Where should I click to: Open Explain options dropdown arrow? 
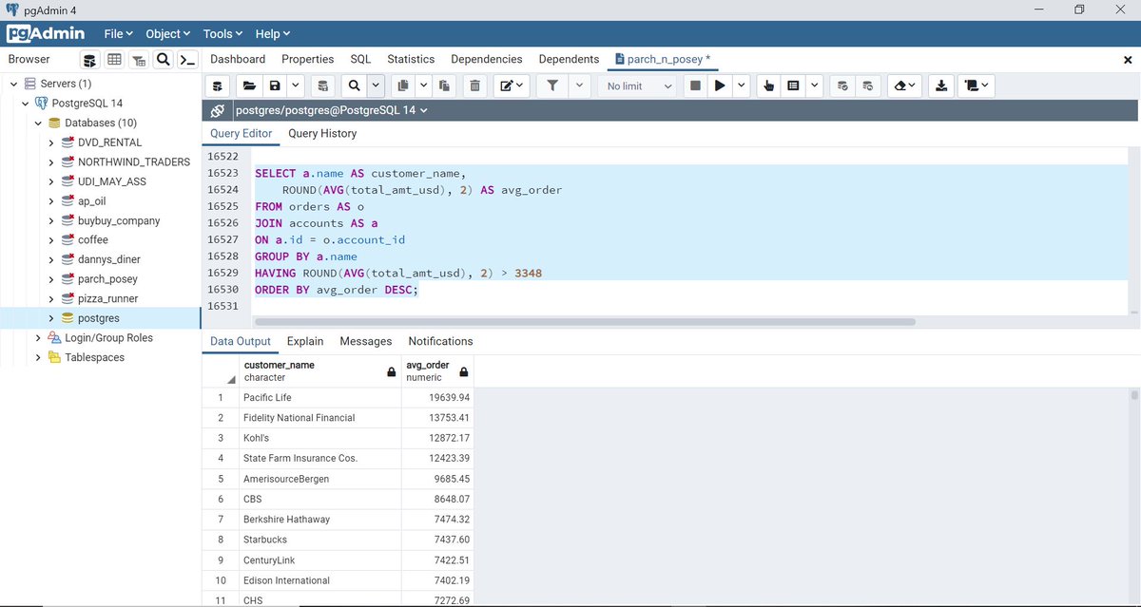(815, 85)
